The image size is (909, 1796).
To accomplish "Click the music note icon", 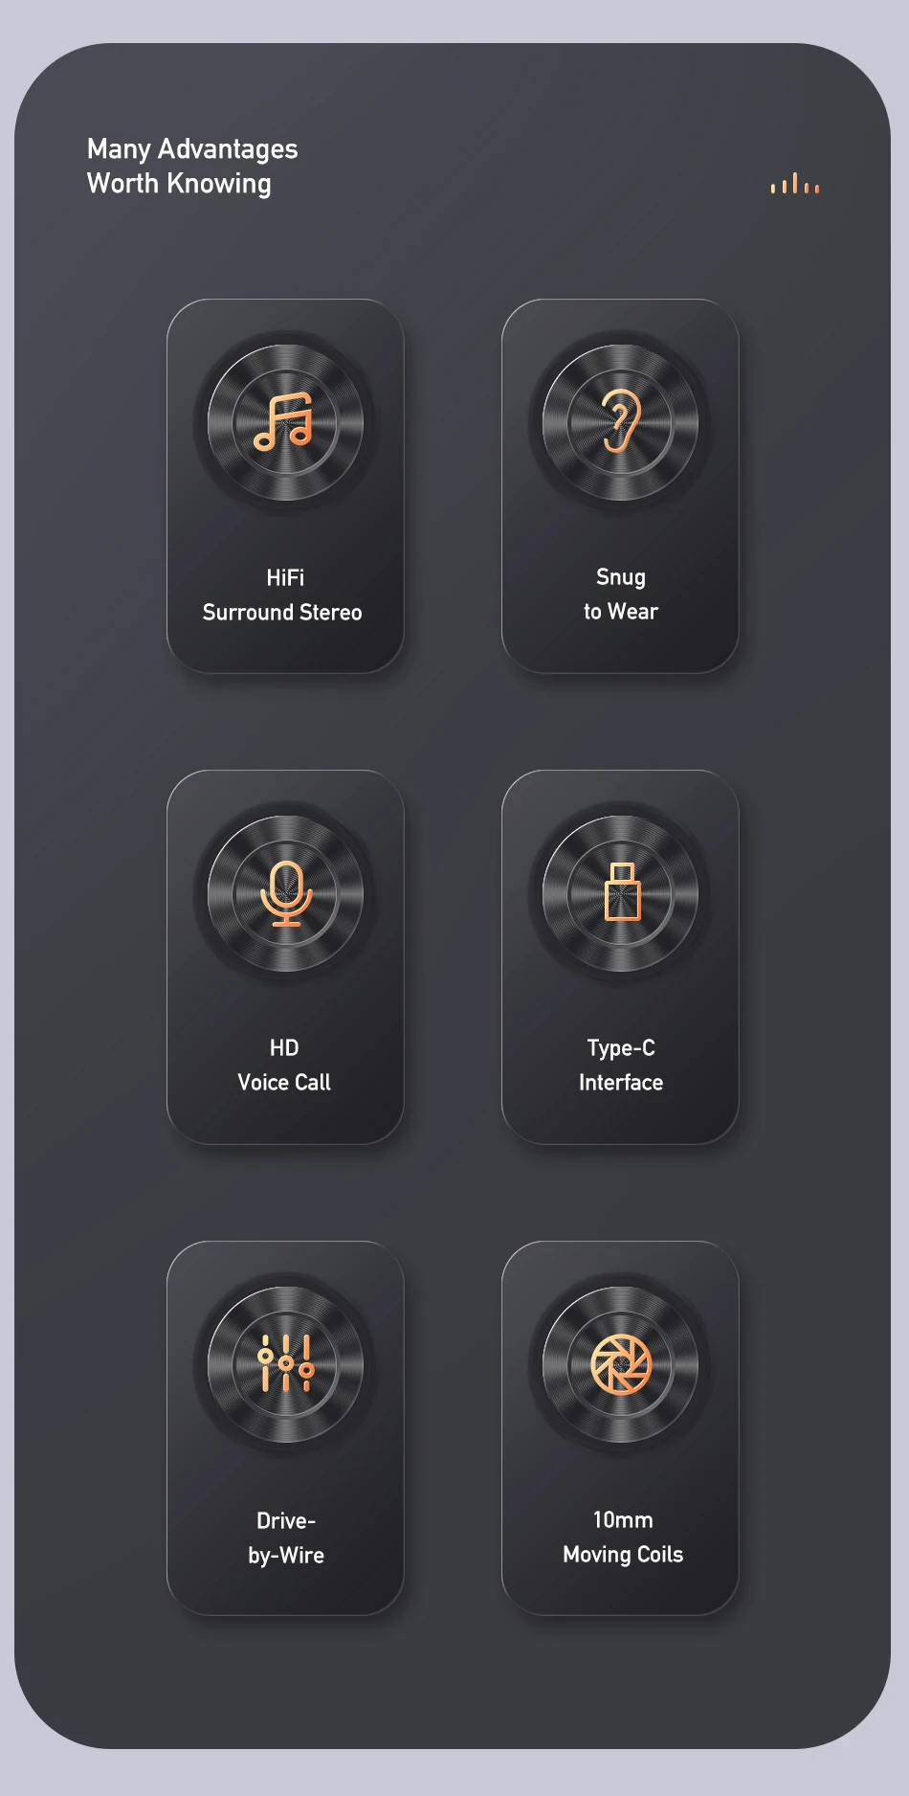I will [283, 421].
